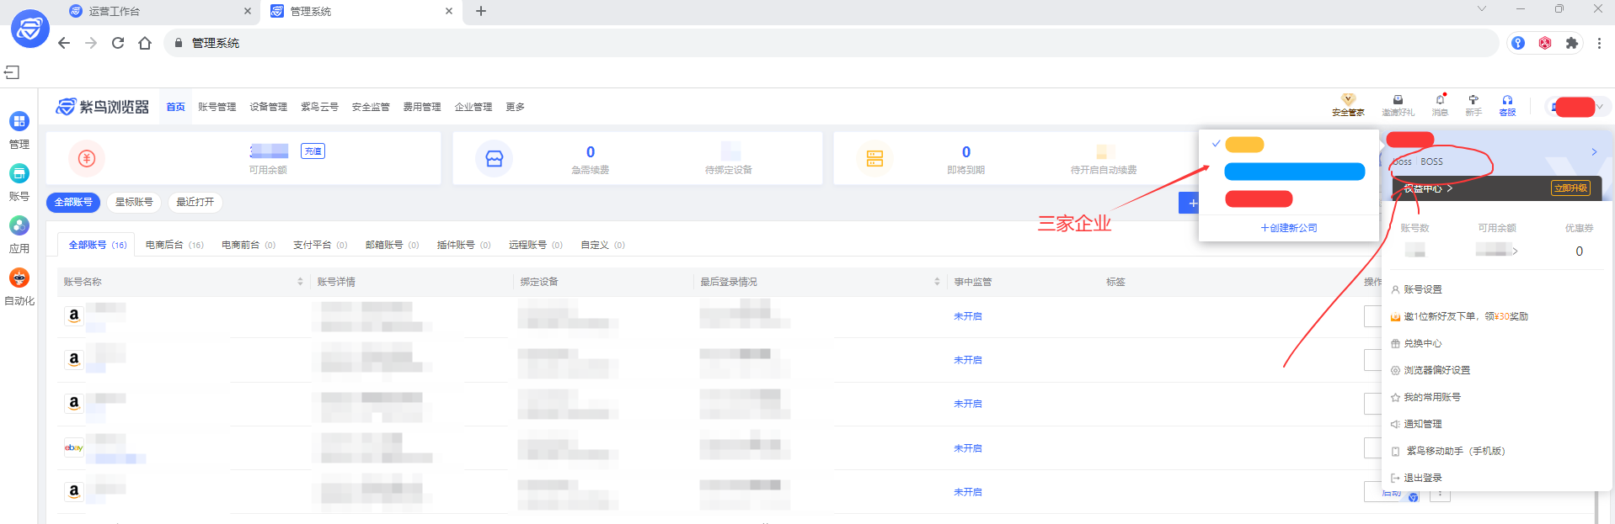1615x524 pixels.
Task: Select the checked yellow company entry
Action: 1244,145
